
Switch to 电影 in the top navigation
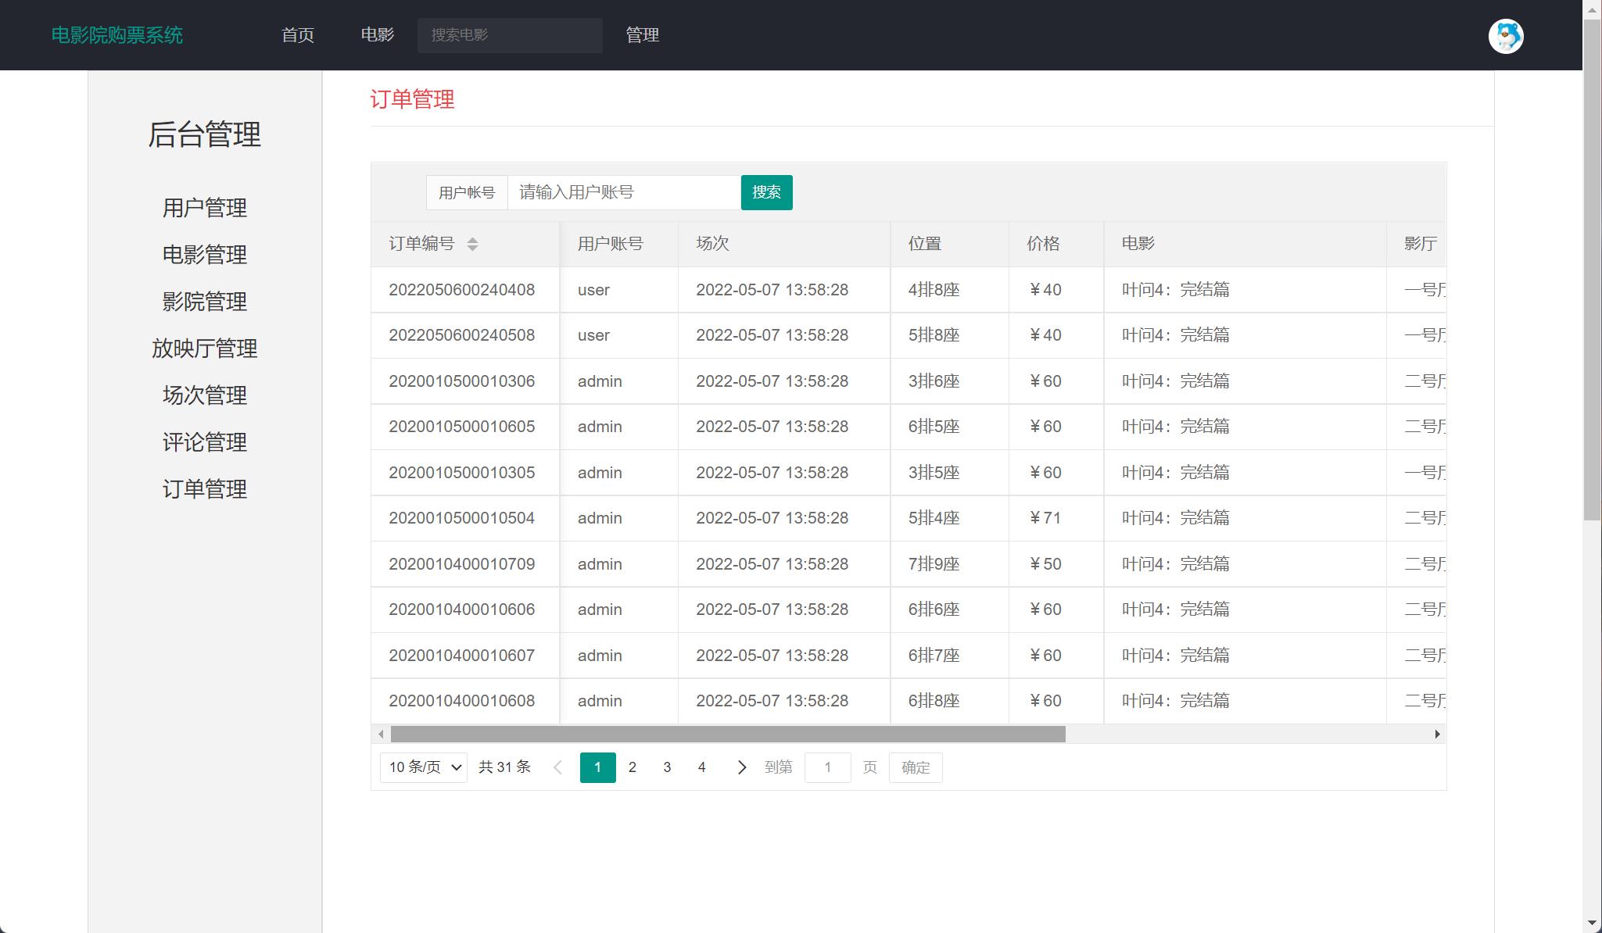pos(377,35)
